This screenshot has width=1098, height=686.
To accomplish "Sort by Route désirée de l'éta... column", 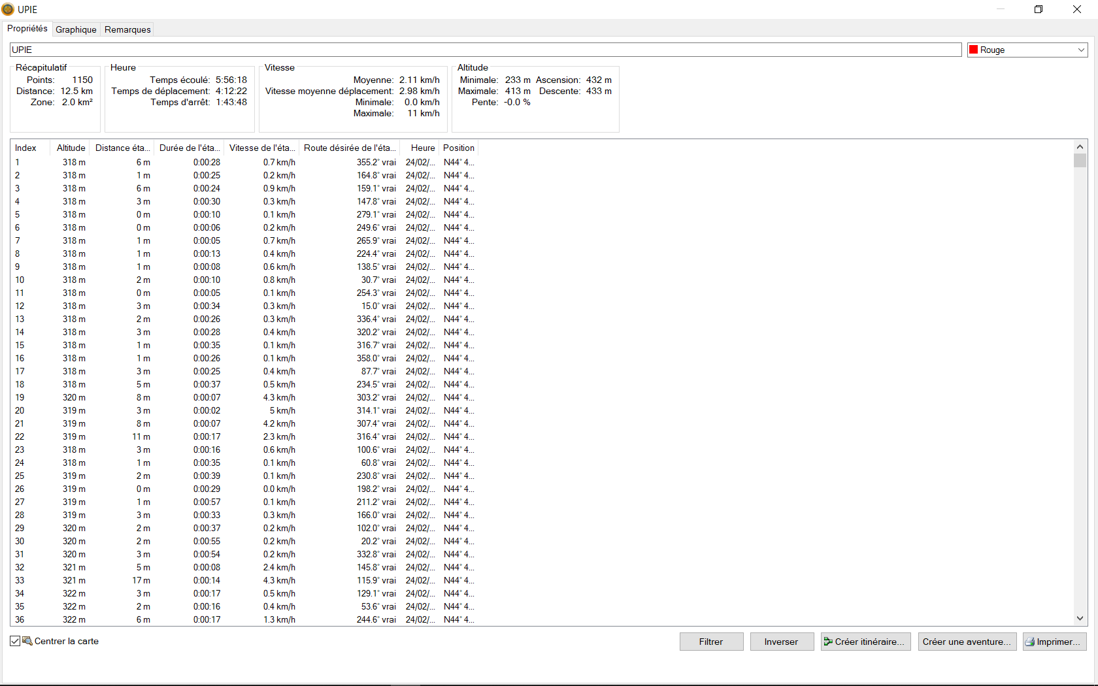I will click(349, 148).
